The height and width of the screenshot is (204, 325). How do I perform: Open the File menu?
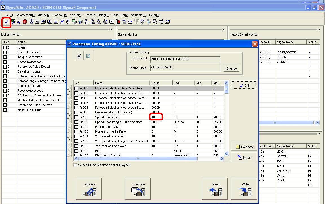coord(8,15)
